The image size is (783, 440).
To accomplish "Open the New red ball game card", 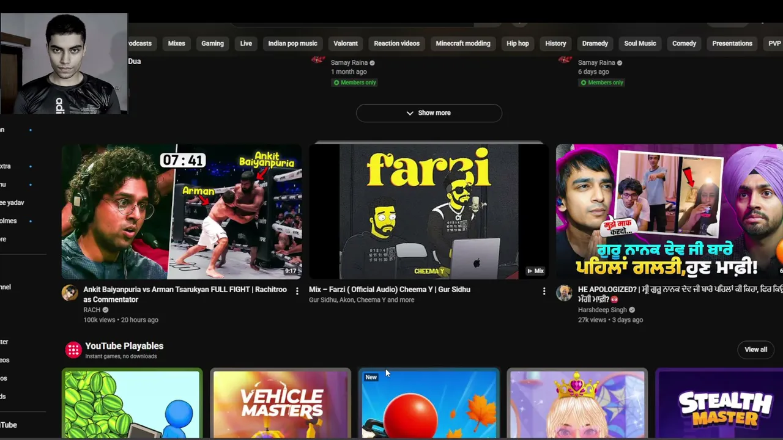I will coord(429,403).
